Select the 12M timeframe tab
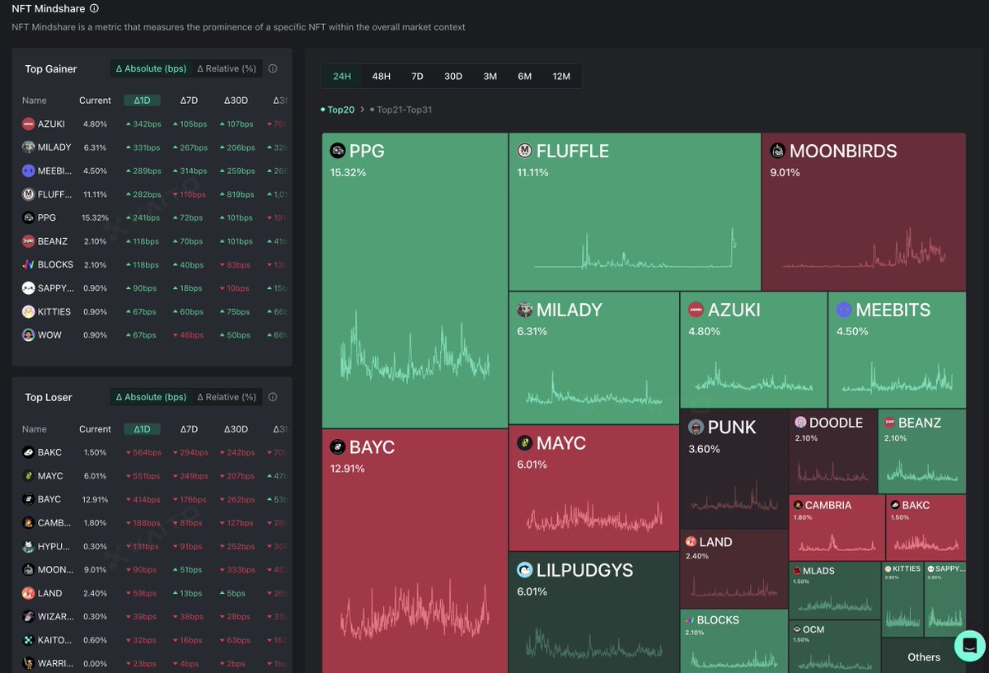The height and width of the screenshot is (673, 989). click(561, 77)
